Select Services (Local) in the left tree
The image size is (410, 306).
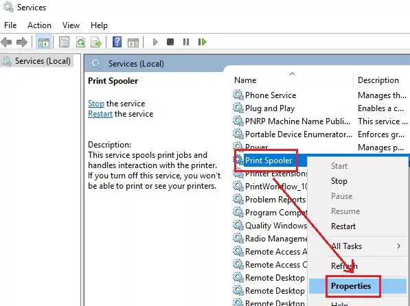43,61
